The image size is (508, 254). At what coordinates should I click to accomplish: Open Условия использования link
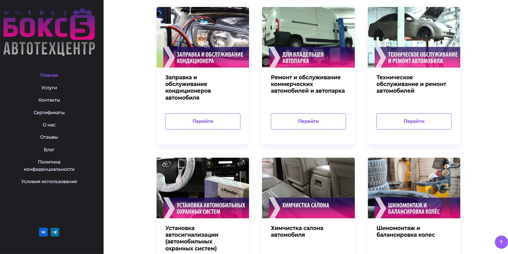[x=49, y=181]
